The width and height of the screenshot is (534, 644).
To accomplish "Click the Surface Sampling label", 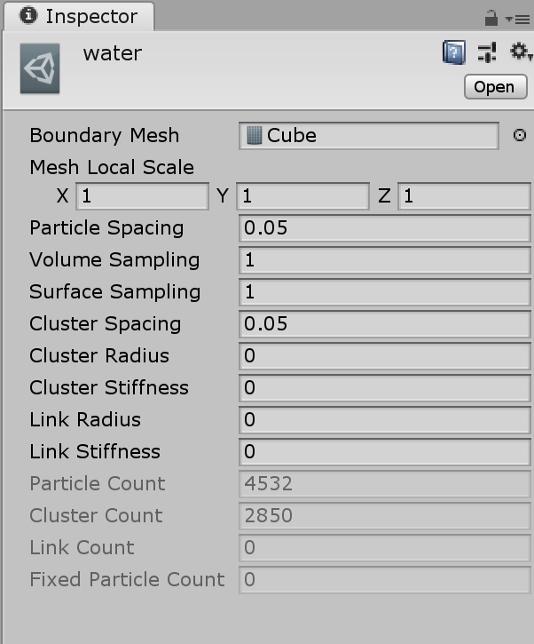I will pyautogui.click(x=115, y=292).
